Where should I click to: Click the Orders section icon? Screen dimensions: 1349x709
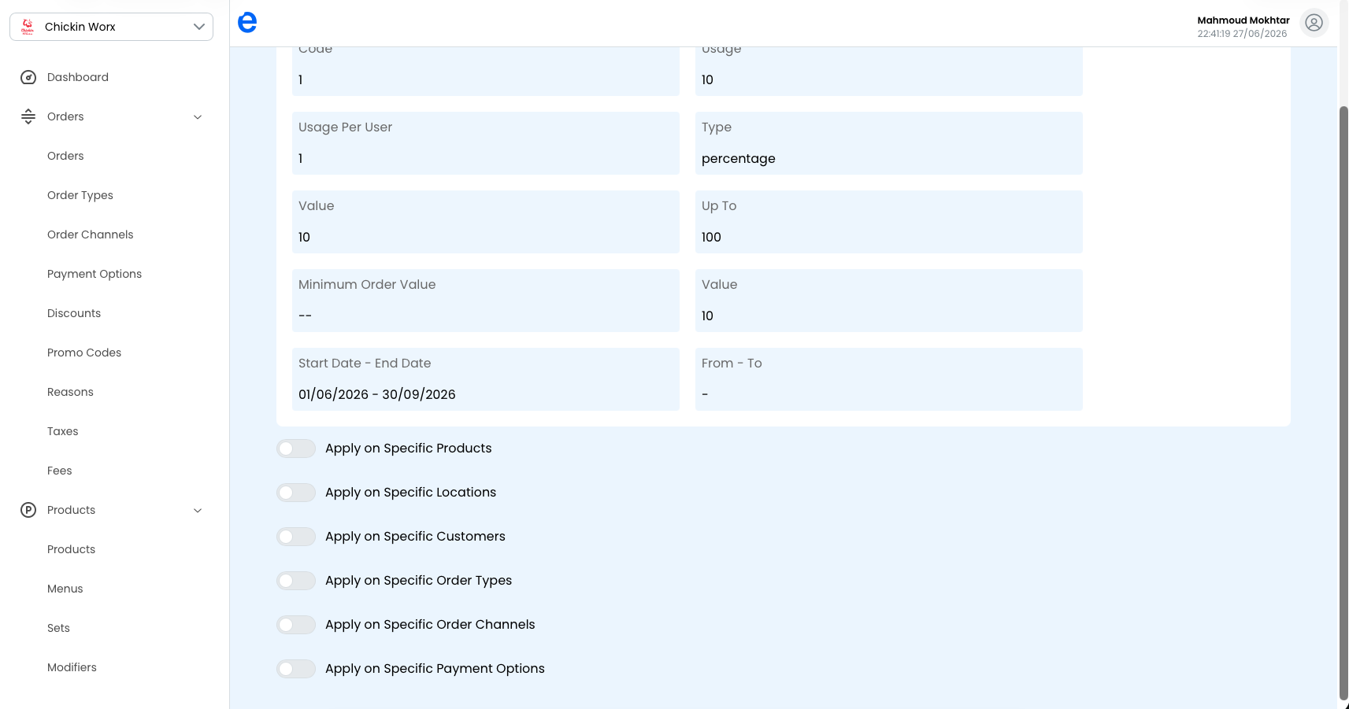pos(28,116)
